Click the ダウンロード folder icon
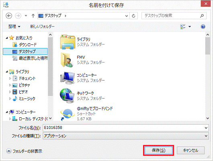The width and height of the screenshot is (213, 161). (15, 45)
